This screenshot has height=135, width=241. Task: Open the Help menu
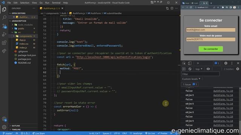click(x=65, y=3)
